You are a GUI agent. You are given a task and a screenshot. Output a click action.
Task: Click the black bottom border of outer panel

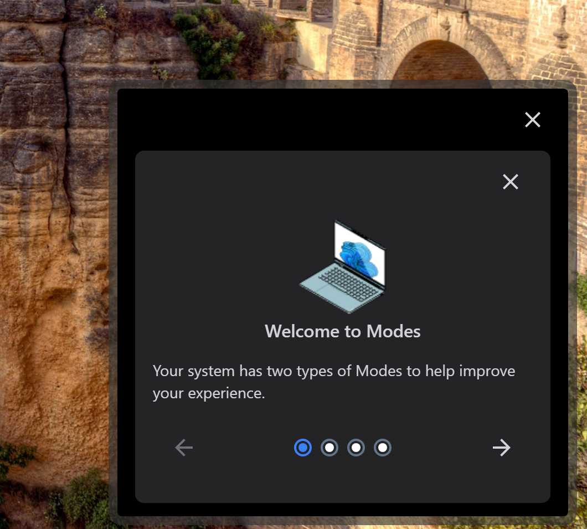(x=342, y=510)
